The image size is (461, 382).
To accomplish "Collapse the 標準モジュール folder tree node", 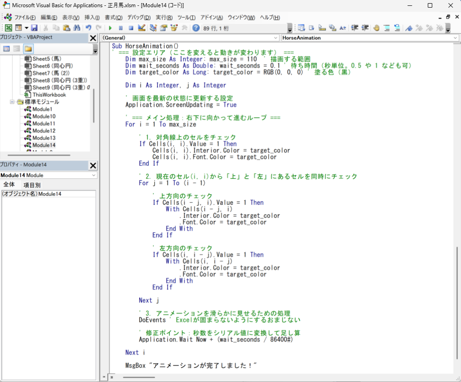I will coord(12,102).
